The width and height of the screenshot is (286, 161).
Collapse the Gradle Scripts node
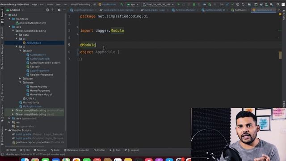[6, 130]
